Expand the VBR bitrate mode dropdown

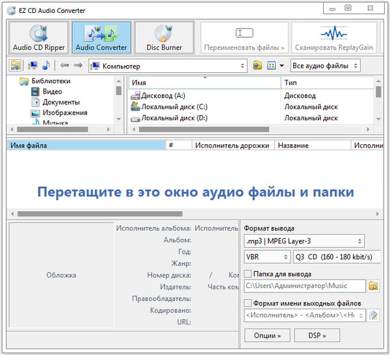pyautogui.click(x=266, y=257)
